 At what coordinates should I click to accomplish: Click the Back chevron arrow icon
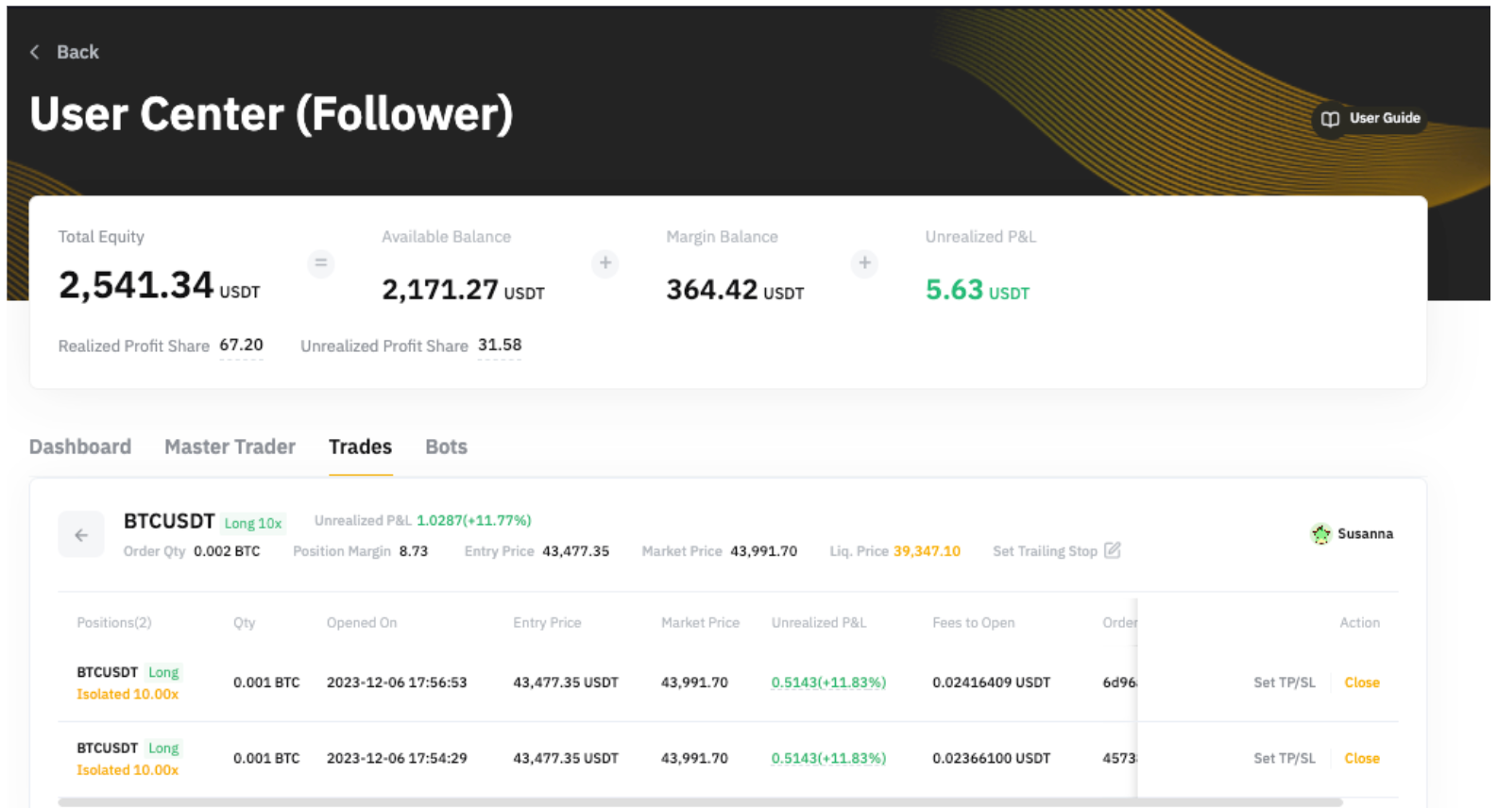(35, 52)
